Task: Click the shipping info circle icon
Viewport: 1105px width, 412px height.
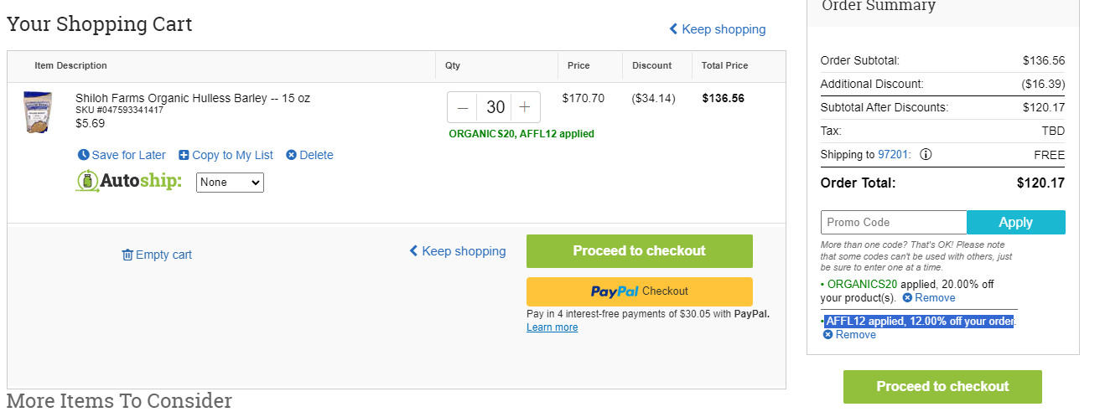Action: [x=926, y=155]
